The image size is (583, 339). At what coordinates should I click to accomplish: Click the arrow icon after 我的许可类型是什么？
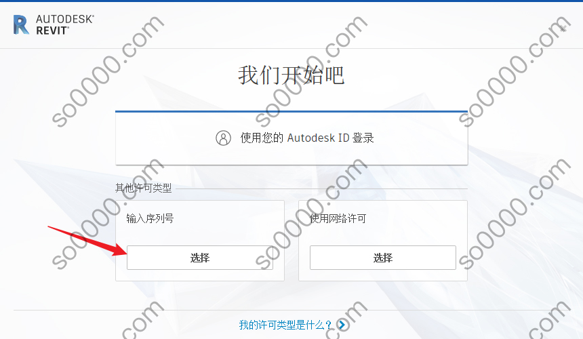[342, 325]
